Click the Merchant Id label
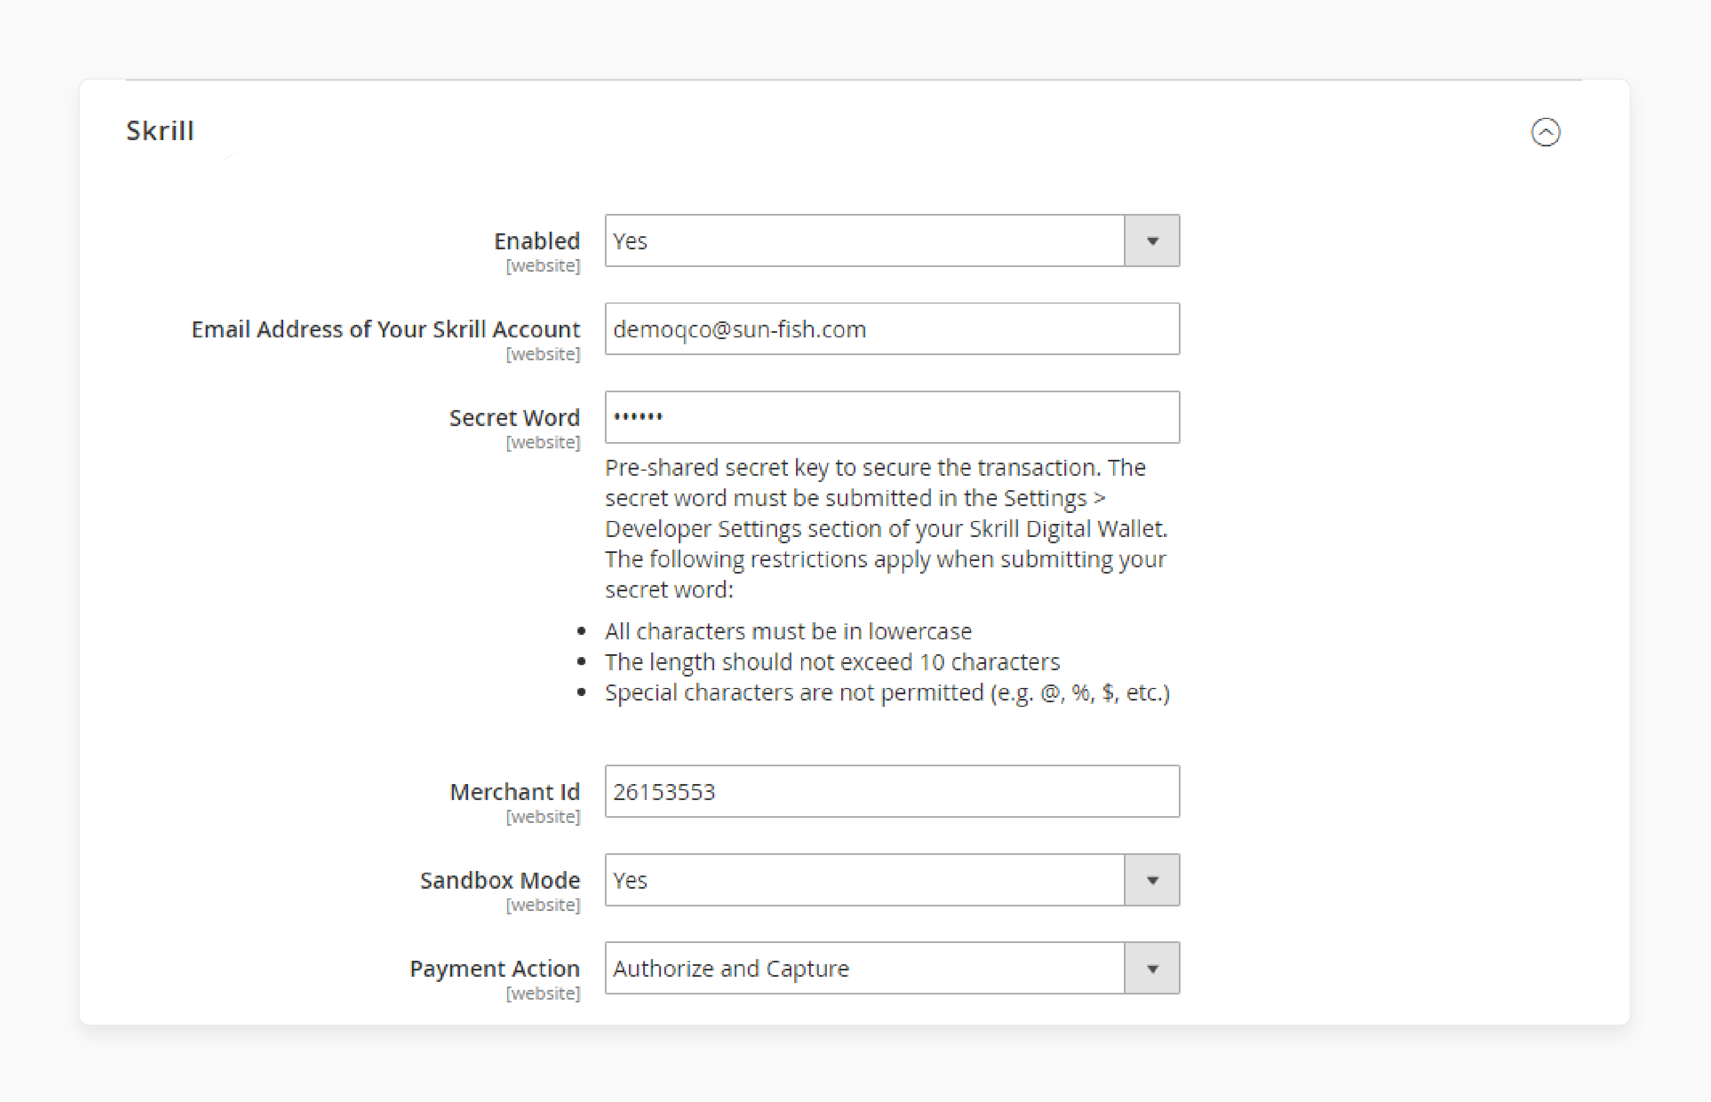1711x1102 pixels. [x=515, y=792]
